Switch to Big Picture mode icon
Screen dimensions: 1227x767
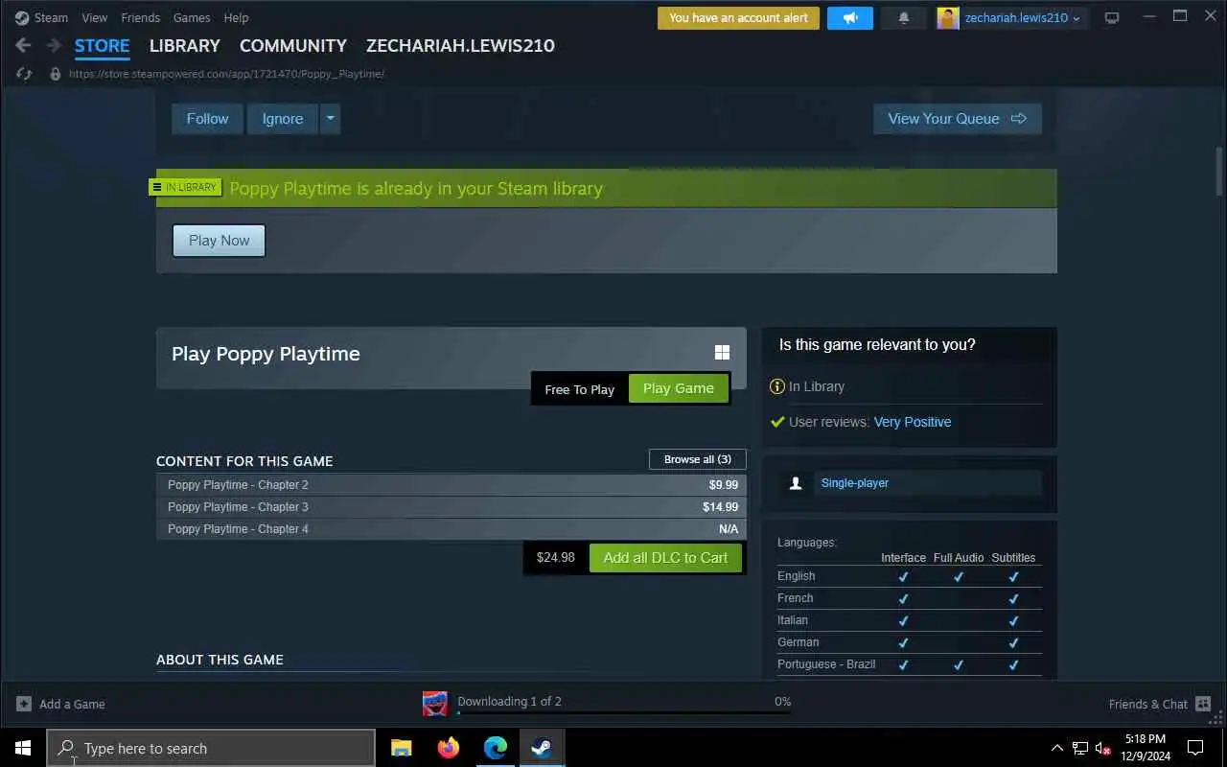click(x=1112, y=17)
